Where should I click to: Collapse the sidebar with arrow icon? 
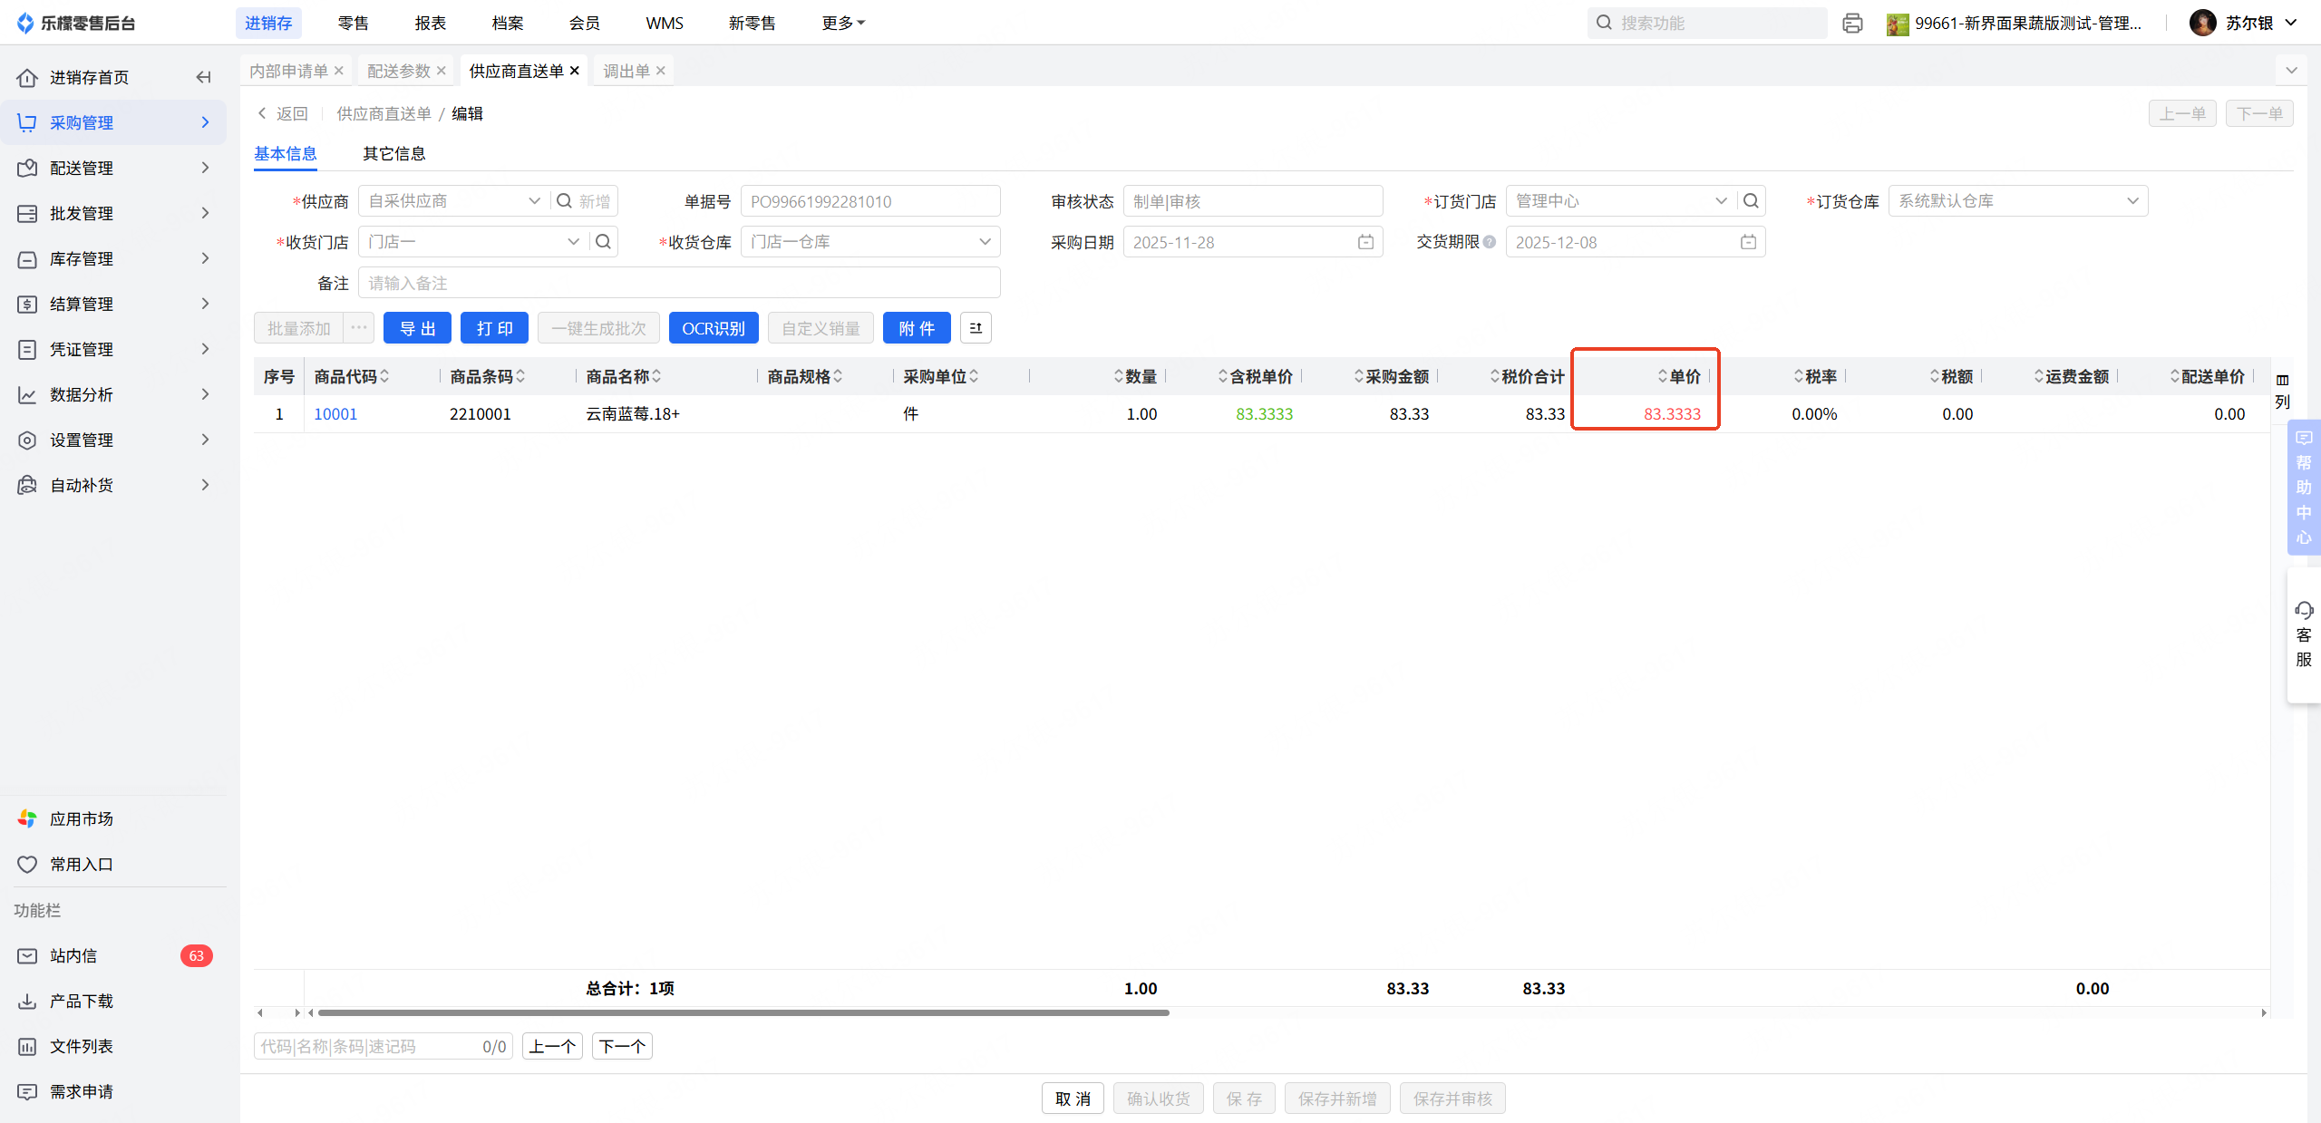click(204, 77)
